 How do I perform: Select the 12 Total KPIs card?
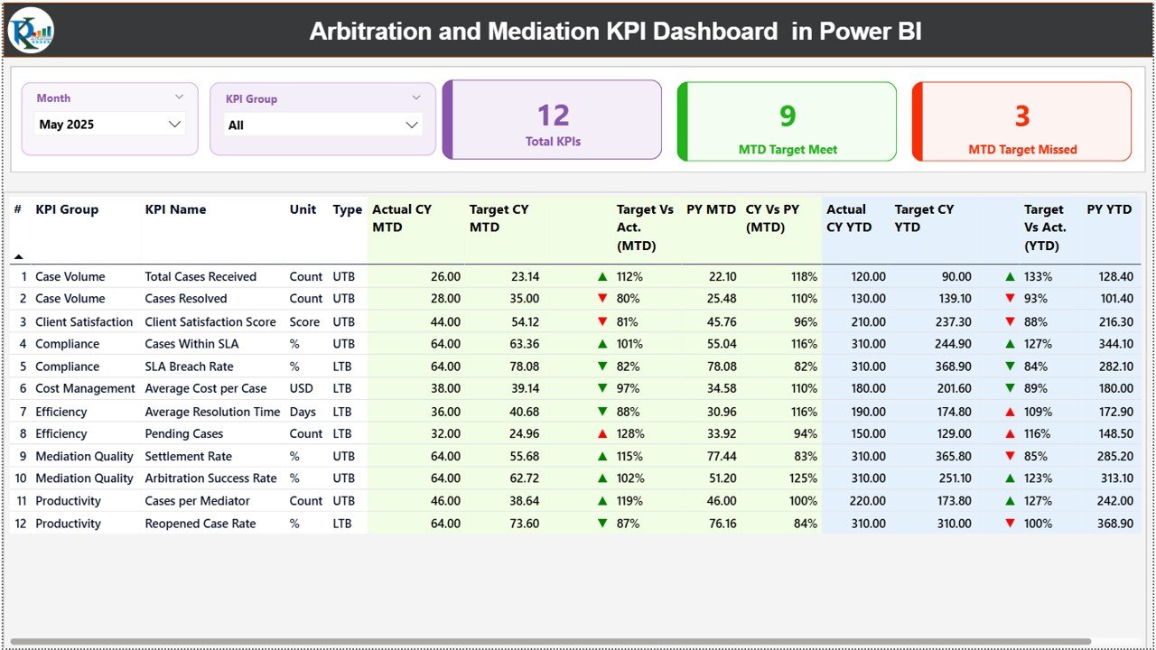click(x=552, y=121)
